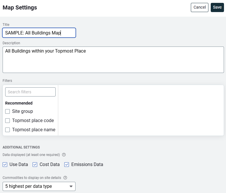Check the Topmost place code filter

pos(7,121)
